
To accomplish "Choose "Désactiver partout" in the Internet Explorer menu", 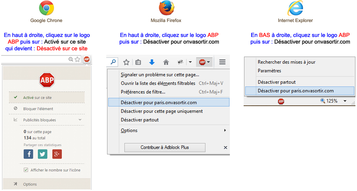I will 276,82.
